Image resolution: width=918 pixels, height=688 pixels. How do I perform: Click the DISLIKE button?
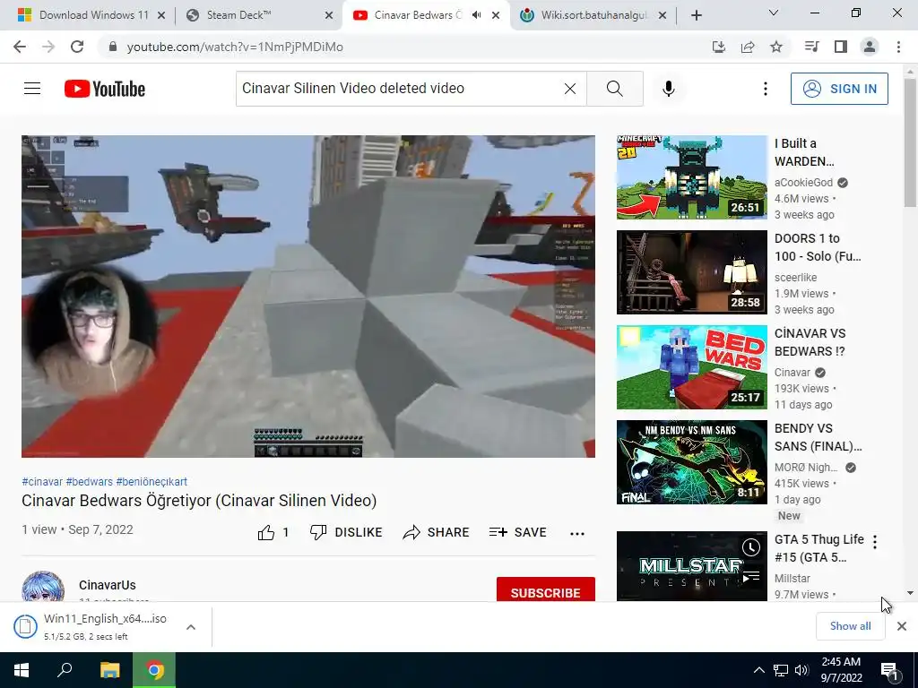click(x=346, y=532)
